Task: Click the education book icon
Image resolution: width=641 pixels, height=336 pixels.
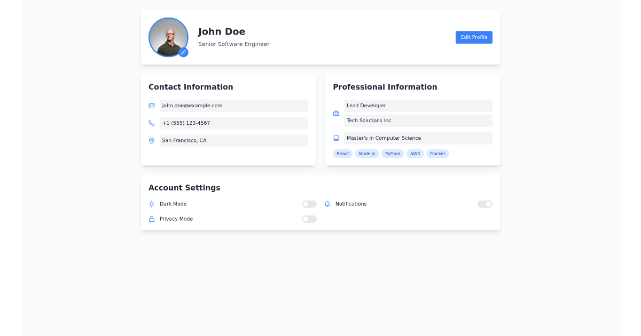Action: [335, 138]
